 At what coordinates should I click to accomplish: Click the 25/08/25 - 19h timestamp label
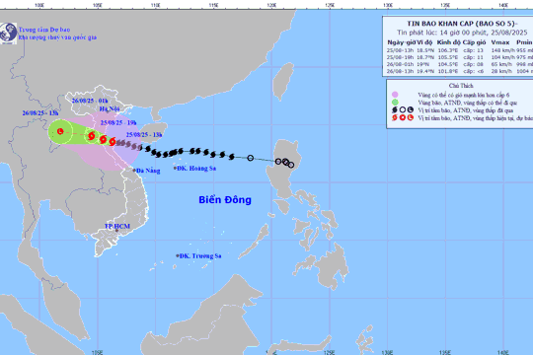[x=118, y=122]
